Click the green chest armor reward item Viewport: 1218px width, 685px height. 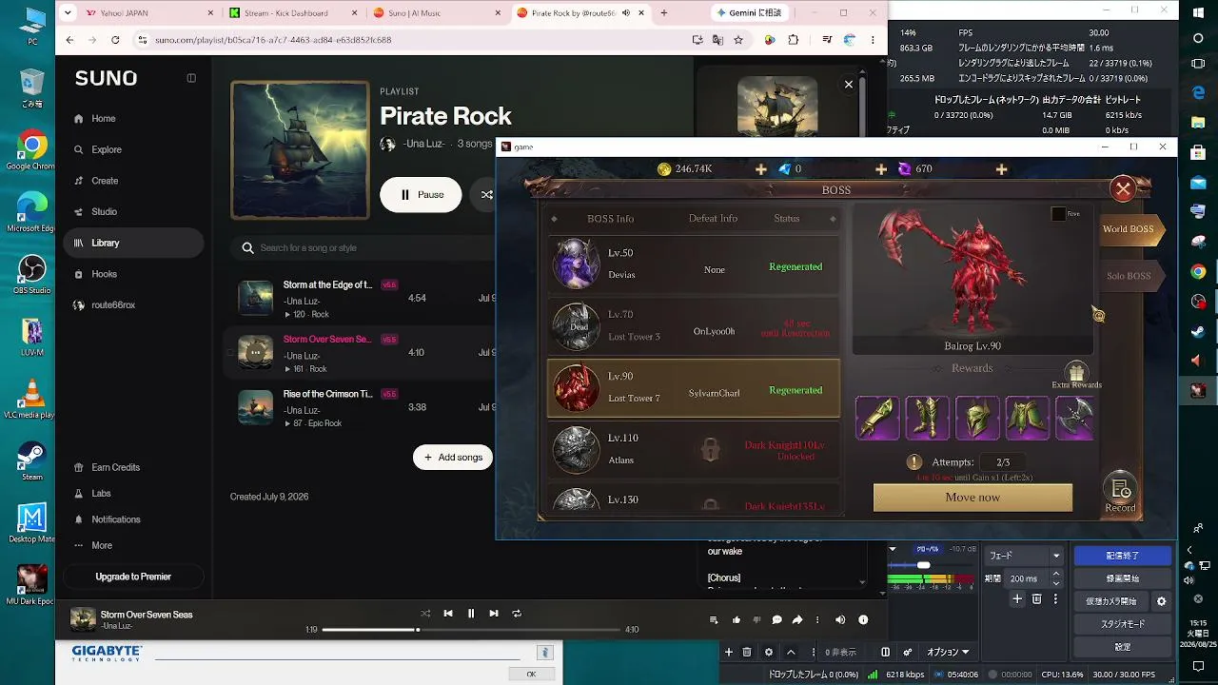(x=1028, y=418)
